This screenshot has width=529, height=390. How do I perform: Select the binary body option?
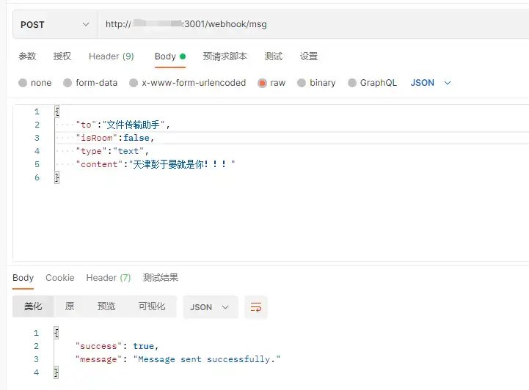[x=302, y=83]
